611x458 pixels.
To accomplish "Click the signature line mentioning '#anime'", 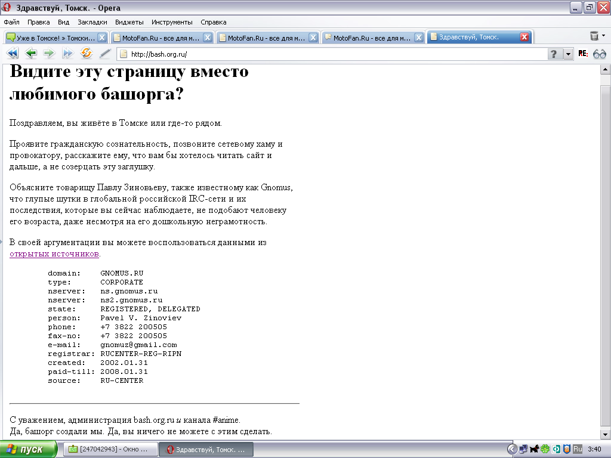I will (x=125, y=420).
